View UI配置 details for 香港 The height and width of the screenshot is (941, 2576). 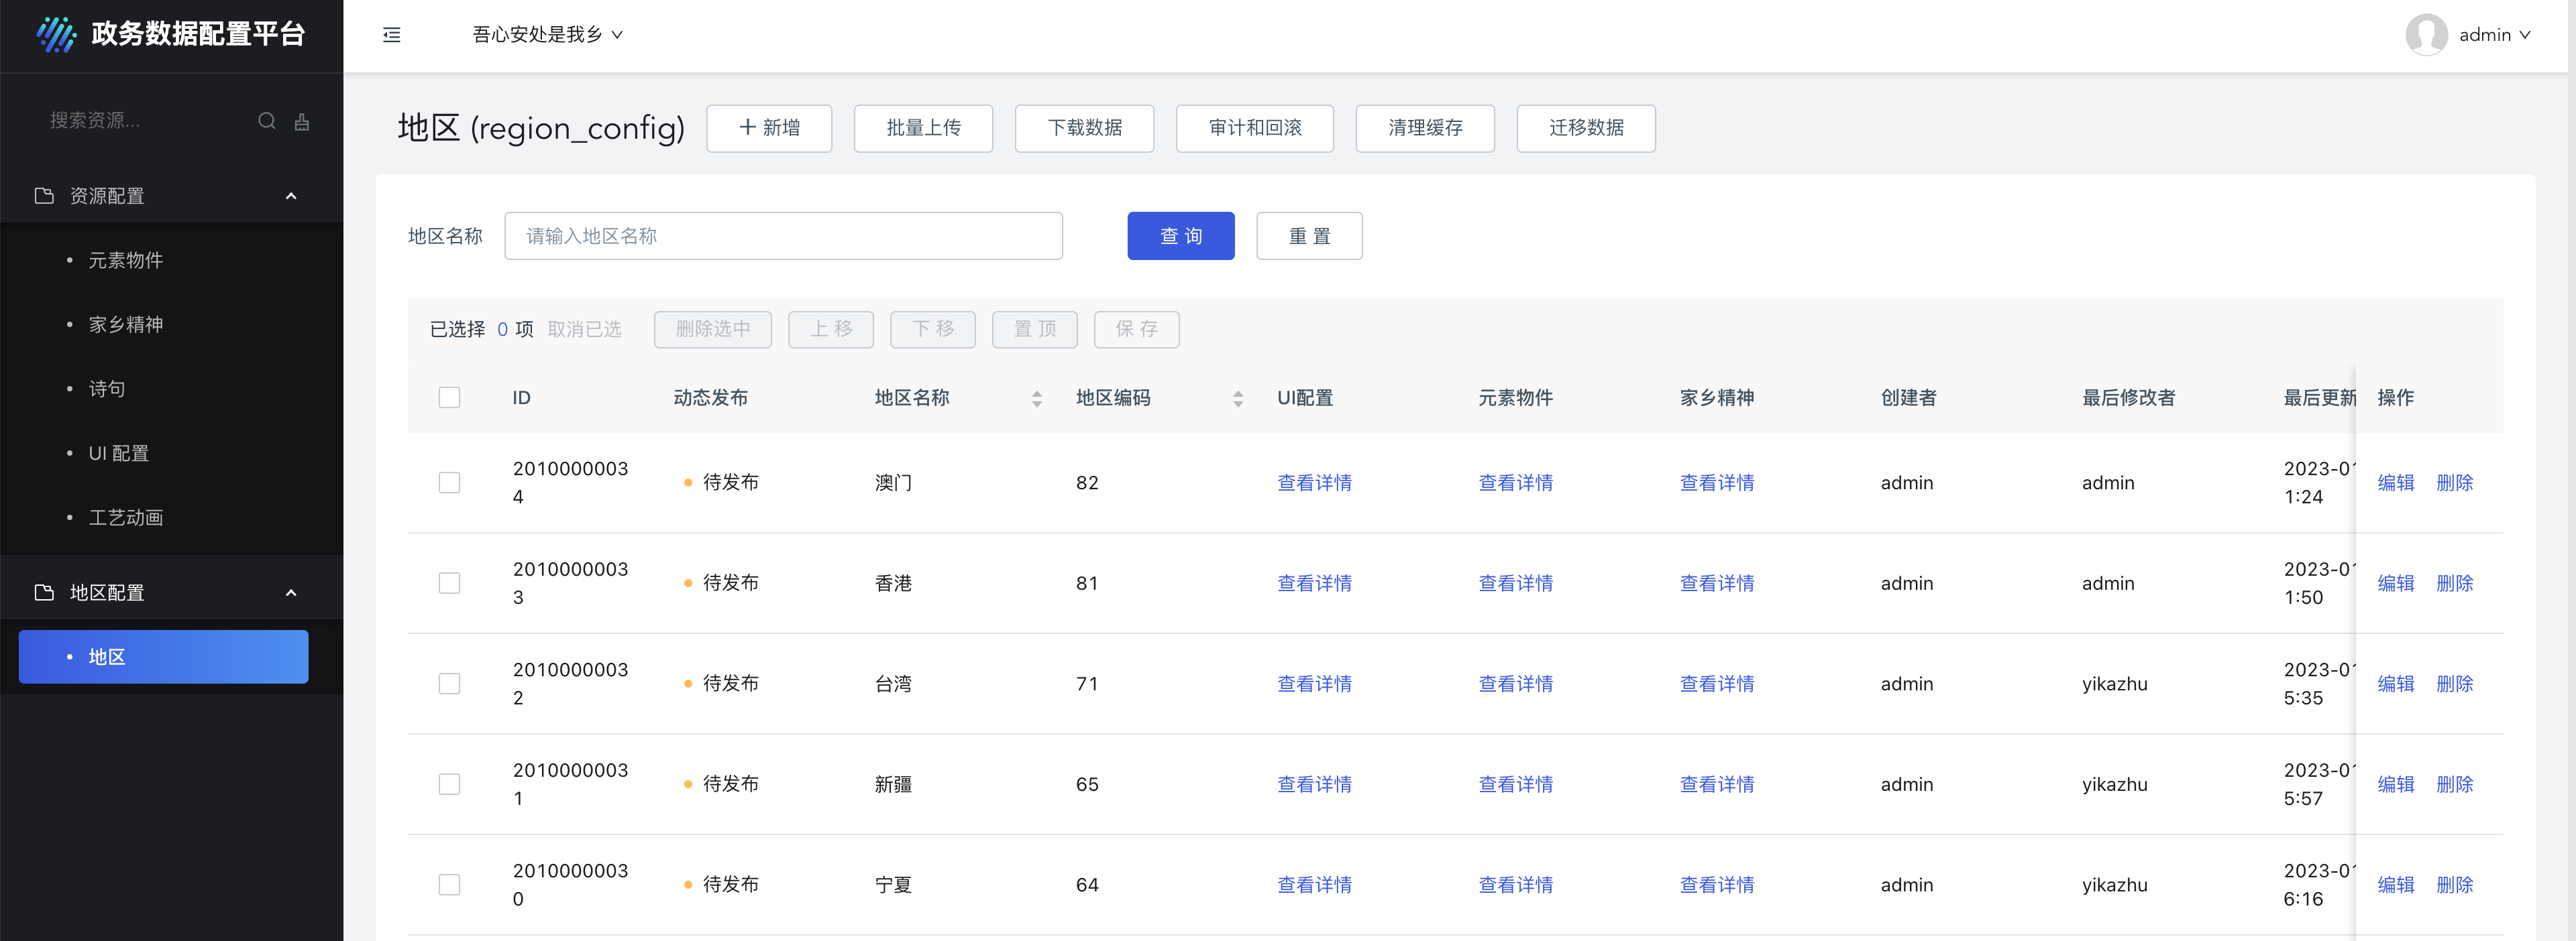(x=1314, y=583)
